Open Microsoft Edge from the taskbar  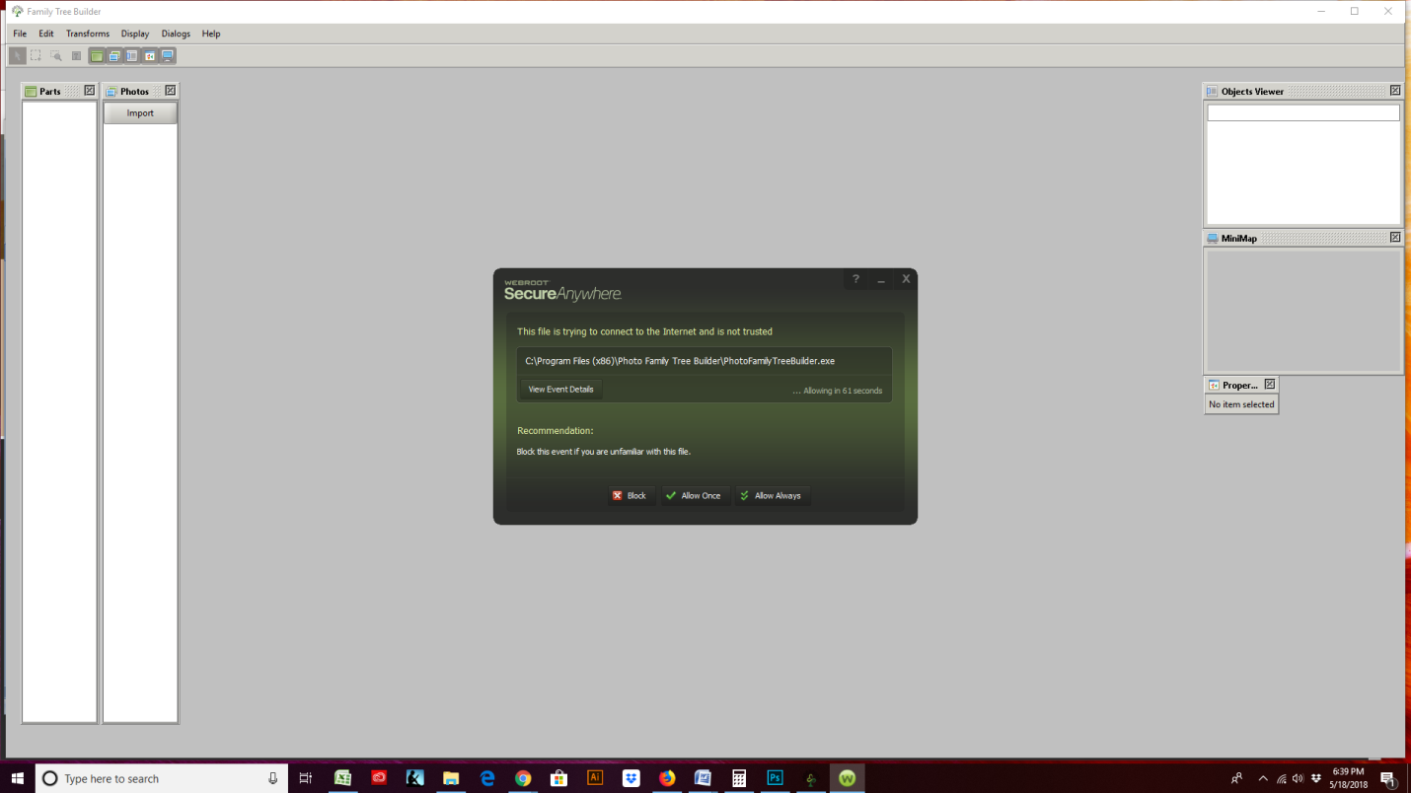[487, 778]
